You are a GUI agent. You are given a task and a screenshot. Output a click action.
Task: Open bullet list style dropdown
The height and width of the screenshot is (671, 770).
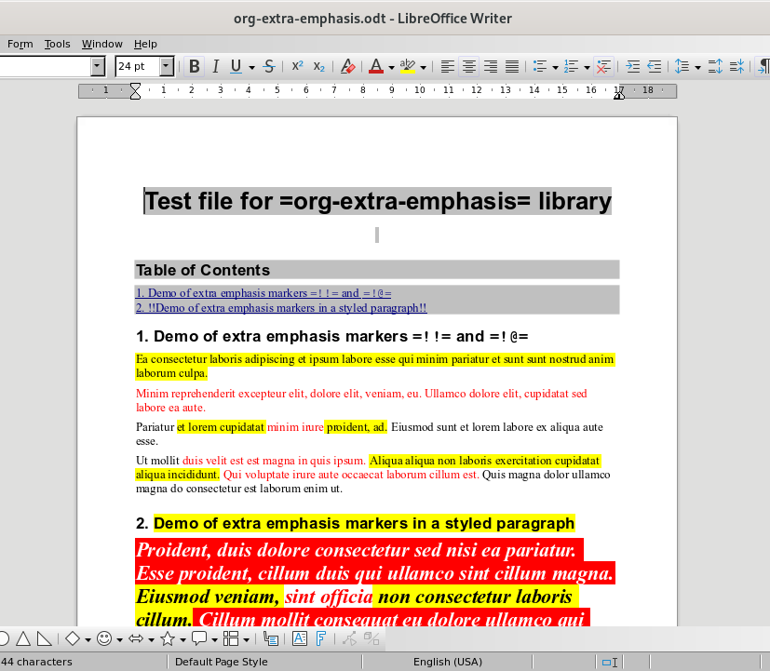556,67
